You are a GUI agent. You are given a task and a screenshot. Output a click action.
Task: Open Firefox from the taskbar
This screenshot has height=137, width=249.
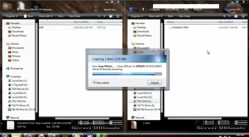pyautogui.click(x=29, y=136)
